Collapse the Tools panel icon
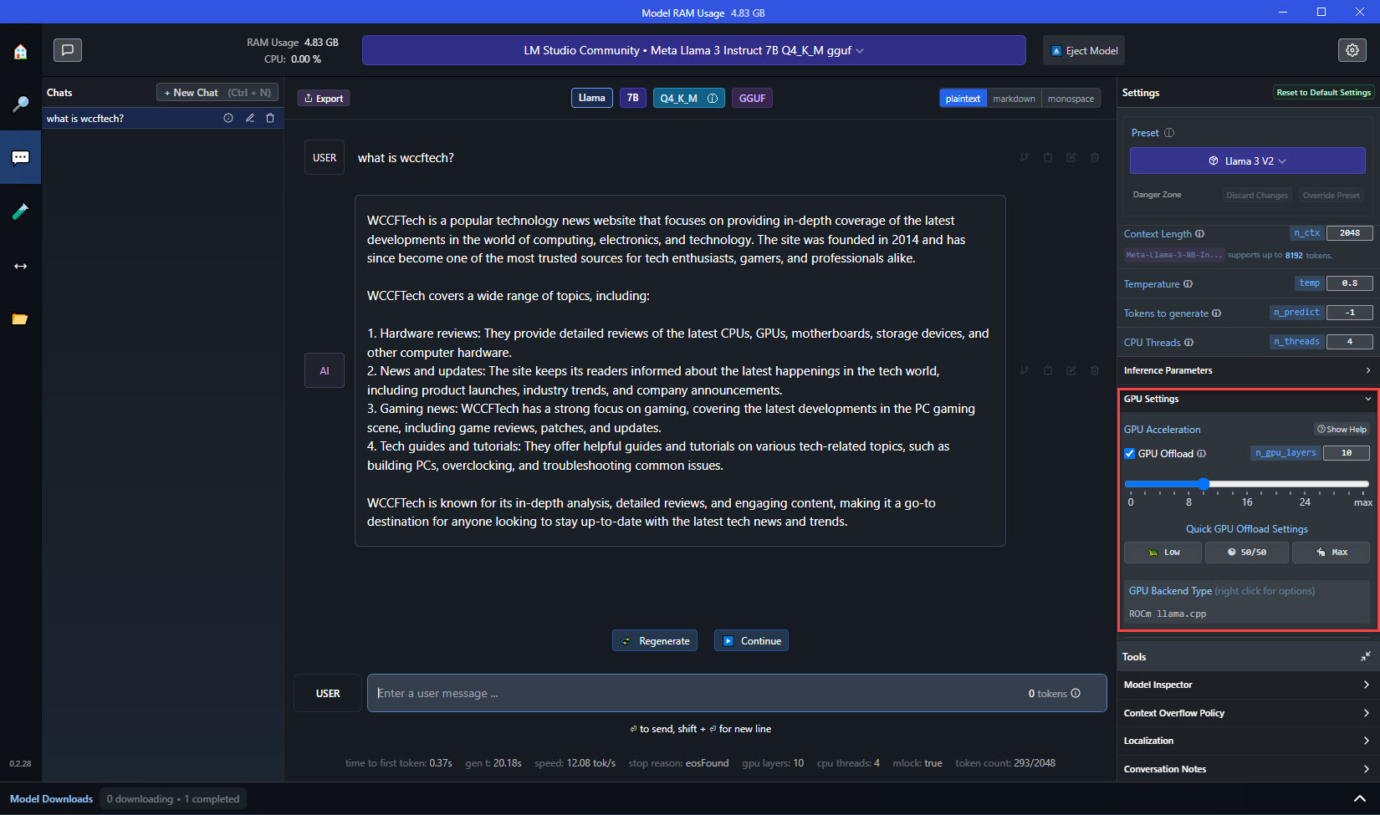This screenshot has width=1380, height=815. click(x=1366, y=657)
